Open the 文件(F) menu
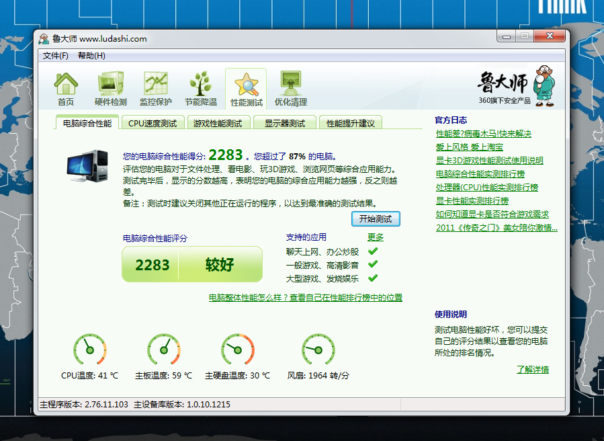 [x=56, y=56]
